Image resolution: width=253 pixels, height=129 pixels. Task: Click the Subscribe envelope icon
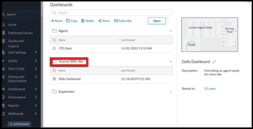(116, 21)
